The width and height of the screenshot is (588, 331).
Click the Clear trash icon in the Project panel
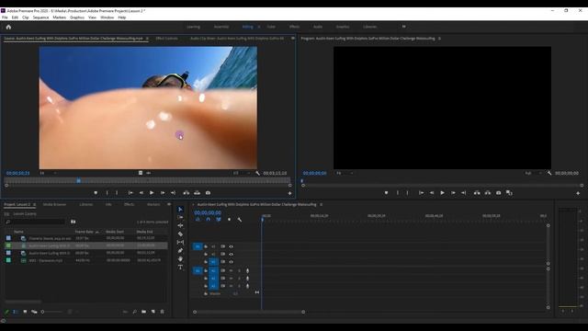pyautogui.click(x=162, y=312)
